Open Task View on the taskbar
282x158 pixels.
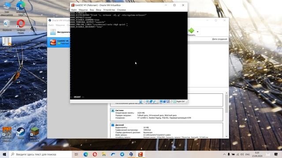coord(76,154)
